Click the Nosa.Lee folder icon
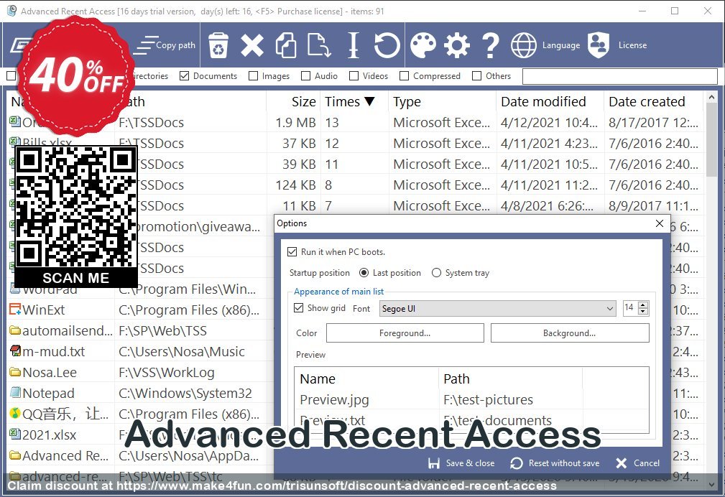Image resolution: width=725 pixels, height=497 pixels. click(x=15, y=372)
